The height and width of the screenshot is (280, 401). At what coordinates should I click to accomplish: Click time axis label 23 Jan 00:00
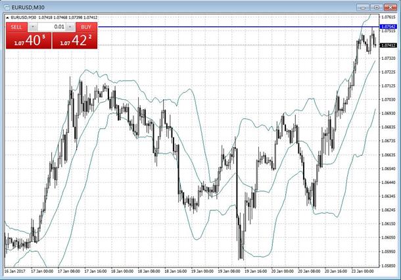click(362, 271)
